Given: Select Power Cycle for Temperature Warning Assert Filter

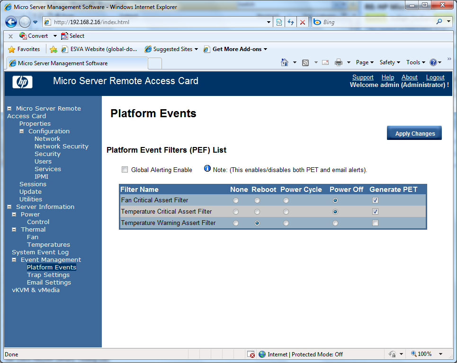Looking at the screenshot, I should [286, 223].
